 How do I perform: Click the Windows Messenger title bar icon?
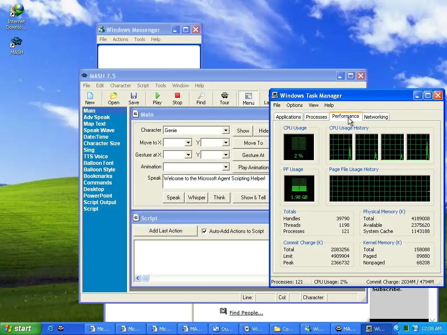tap(101, 29)
